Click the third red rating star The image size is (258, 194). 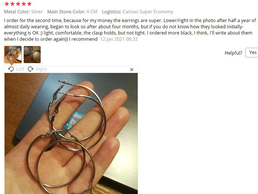[x=18, y=4]
